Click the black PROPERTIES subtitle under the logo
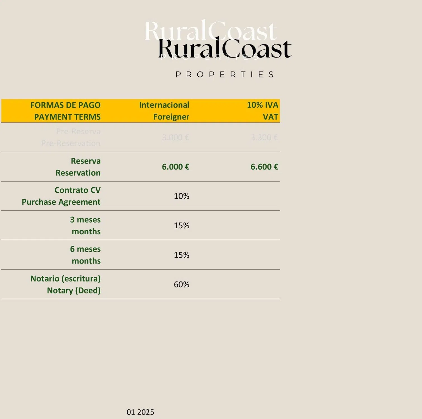The image size is (422, 419). point(225,75)
